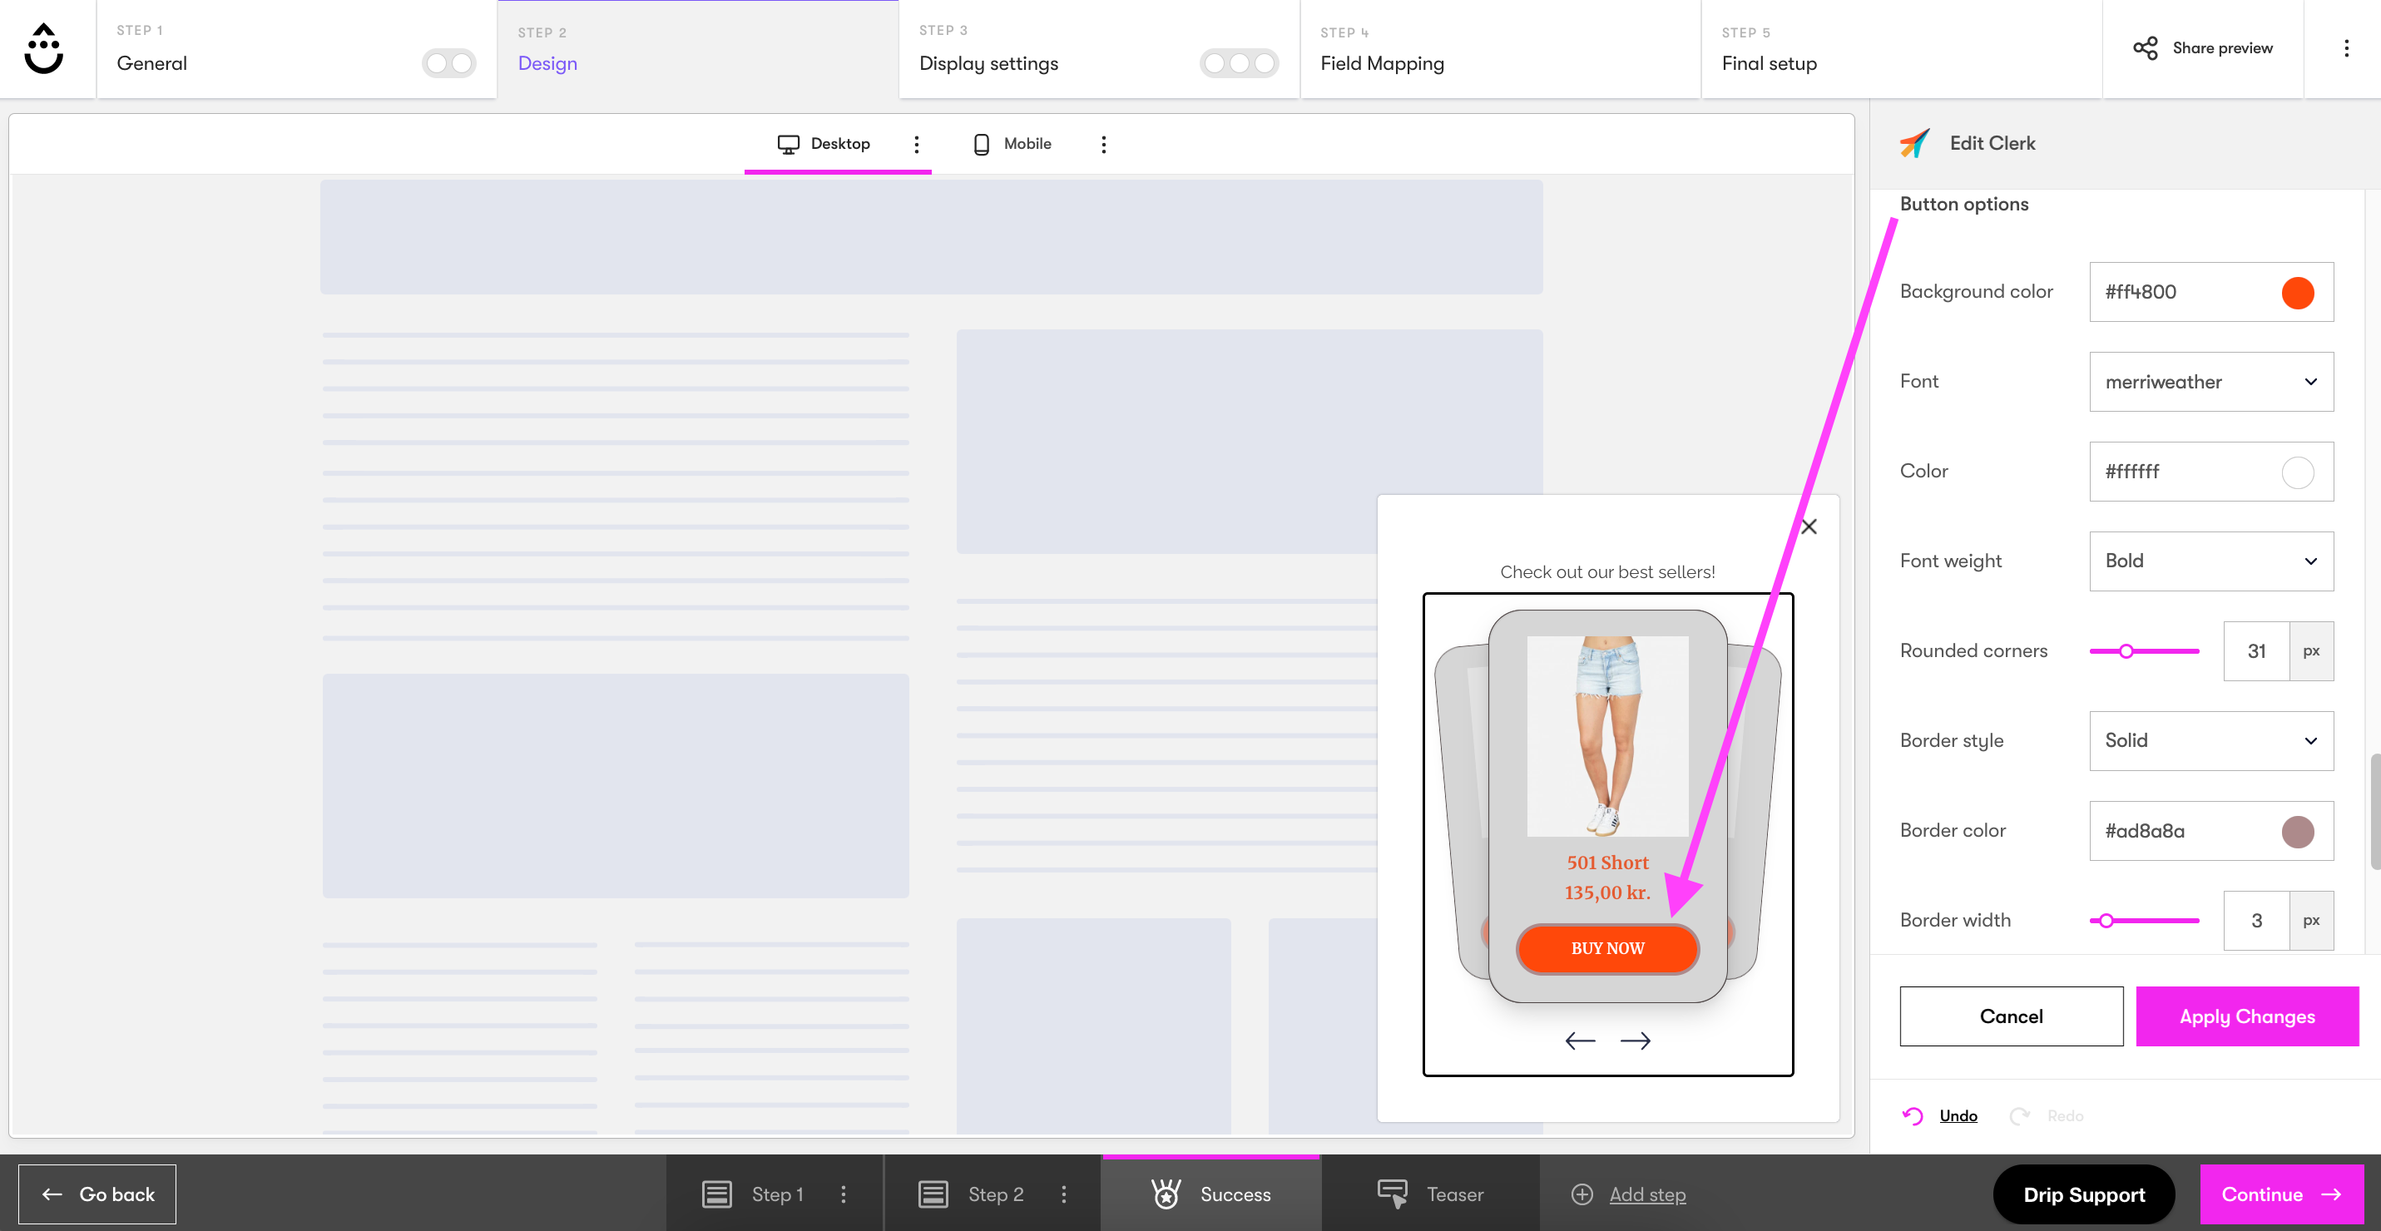Toggle the General step indicator switch
2381x1231 pixels.
(x=449, y=63)
